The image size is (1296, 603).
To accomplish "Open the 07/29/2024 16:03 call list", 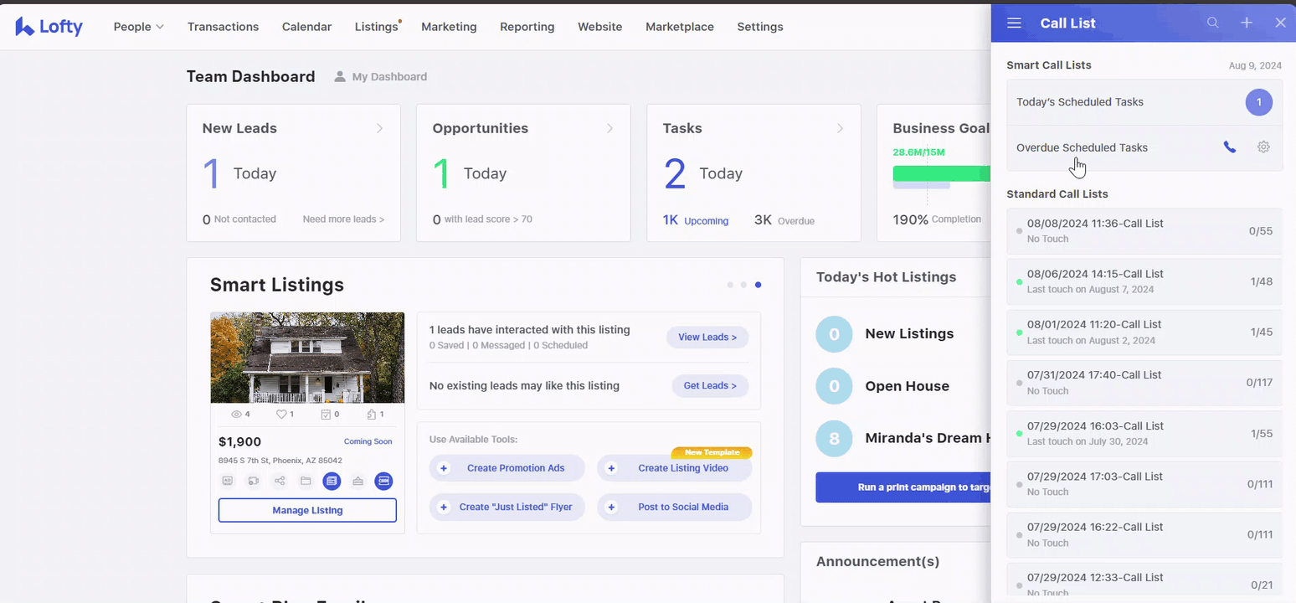I will (x=1144, y=433).
